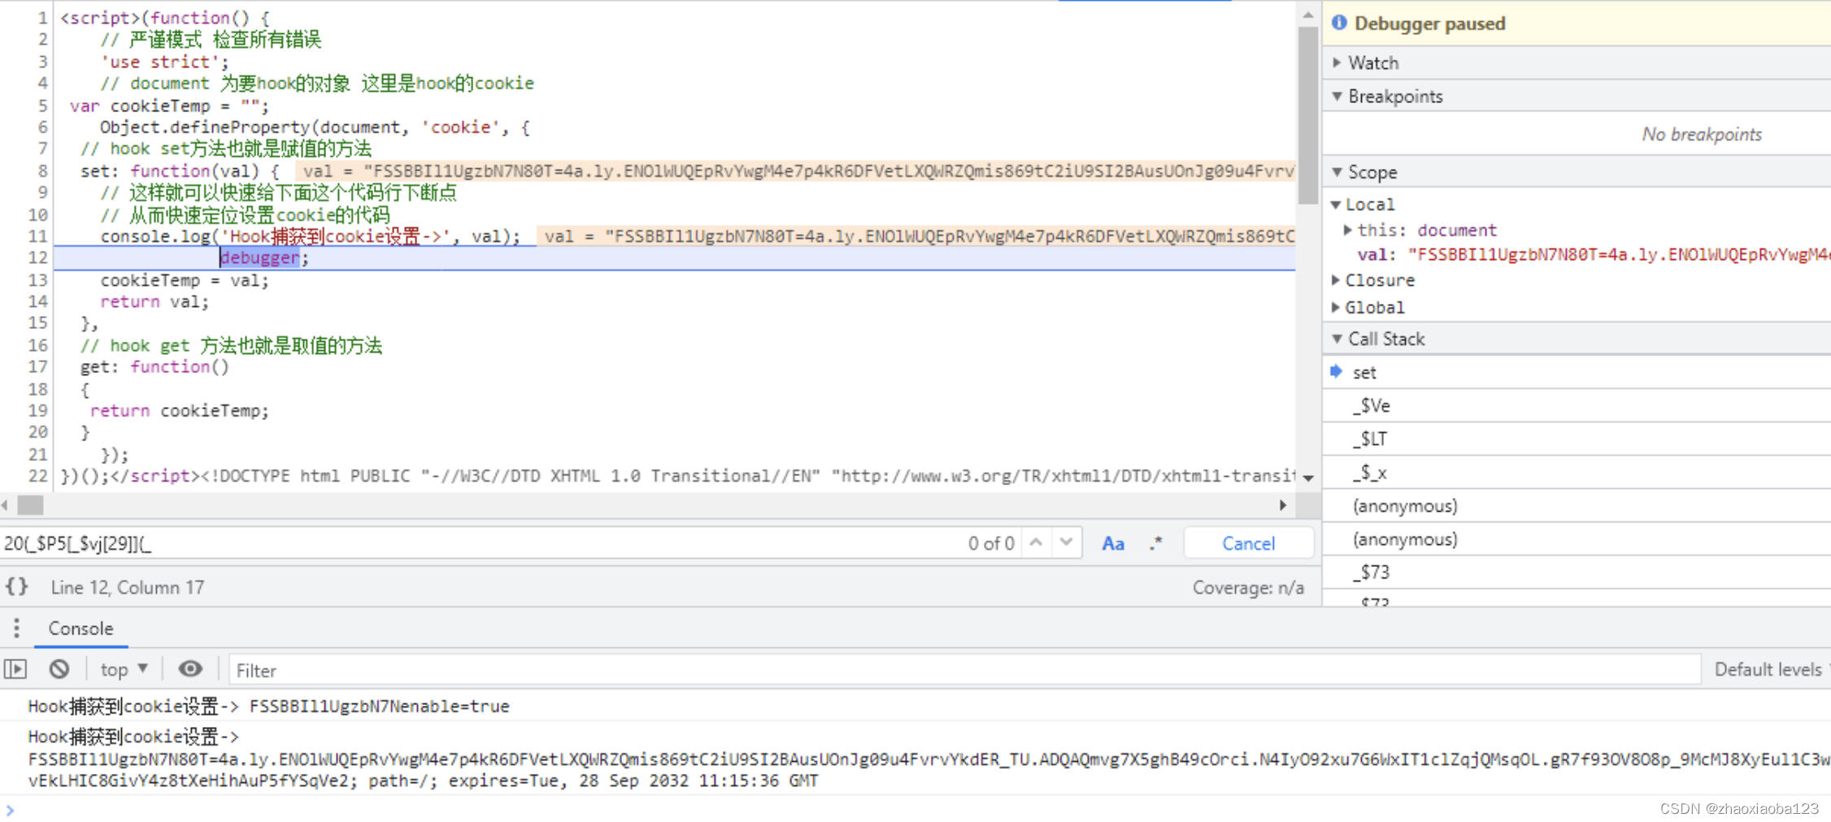Viewport: 1831px width, 822px height.
Task: Switch to the Console tab
Action: (80, 629)
